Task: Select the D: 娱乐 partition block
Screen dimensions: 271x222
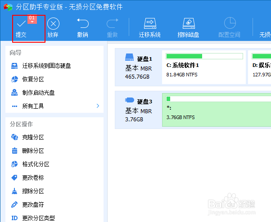Action: (x=259, y=67)
